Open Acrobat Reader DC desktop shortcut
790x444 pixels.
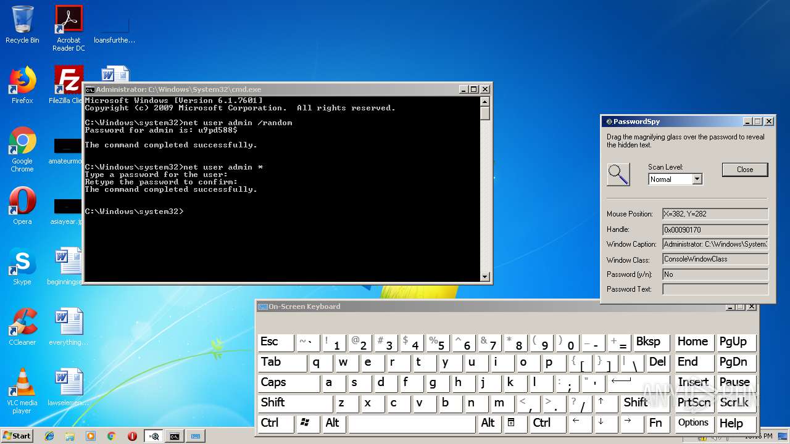tap(69, 28)
